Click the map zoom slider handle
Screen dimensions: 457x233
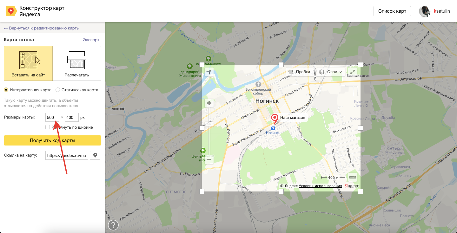209,124
